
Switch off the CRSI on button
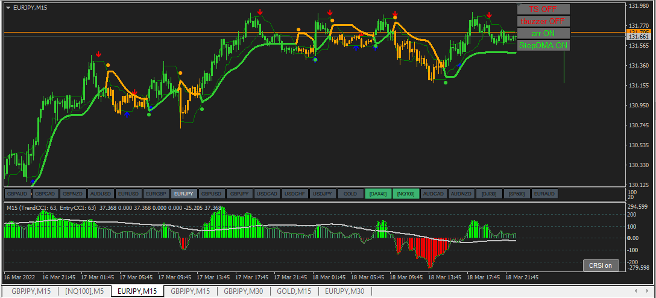601,265
